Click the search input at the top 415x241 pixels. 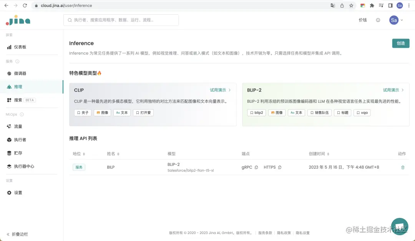coord(121,20)
